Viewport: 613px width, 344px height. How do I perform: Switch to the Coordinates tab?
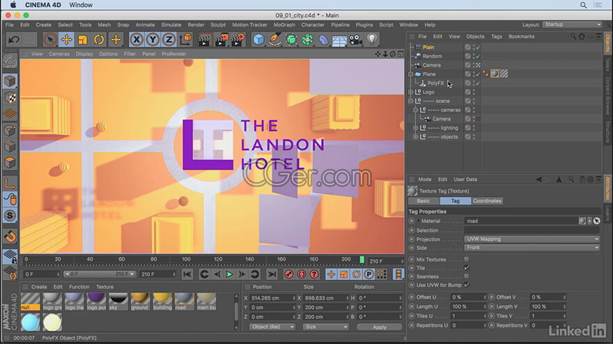(487, 201)
